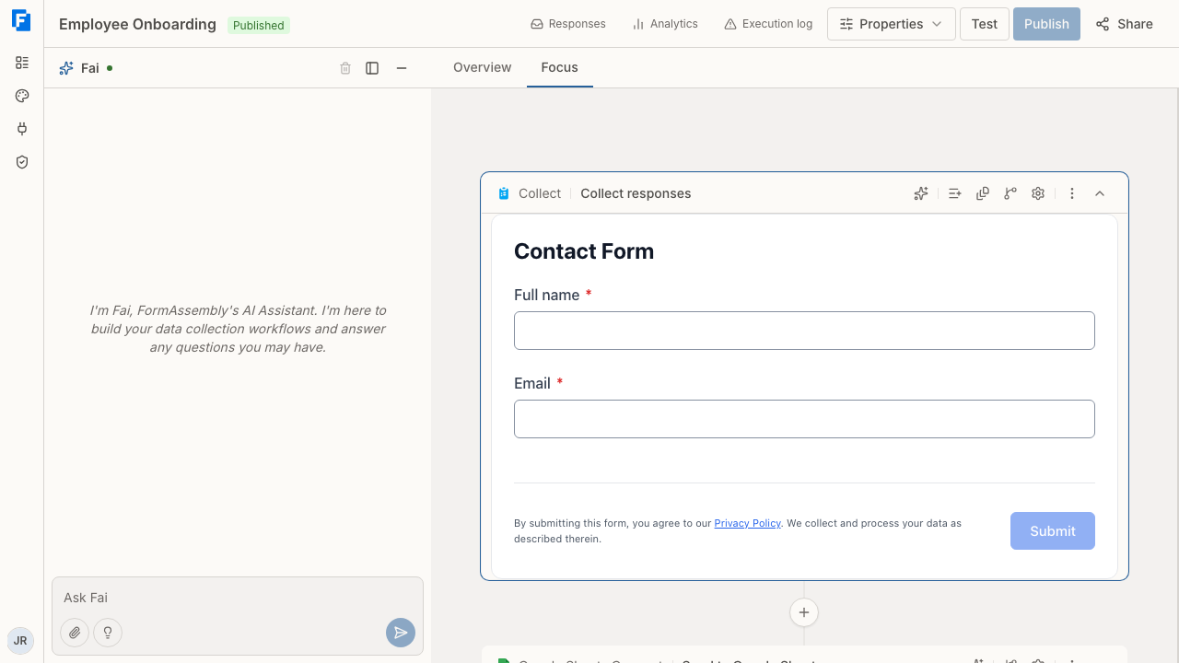This screenshot has width=1179, height=663.
Task: Open the theme palette sidebar icon
Action: pyautogui.click(x=22, y=96)
